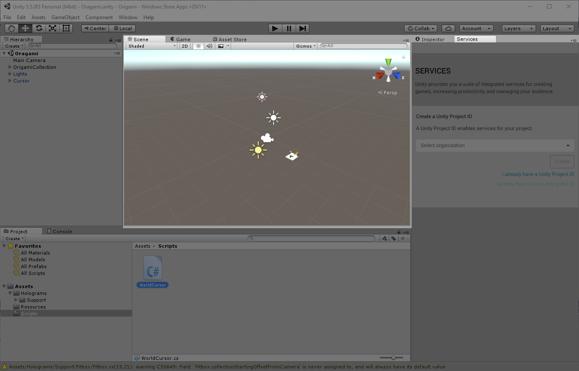
Task: Open the Edit menu
Action: click(x=21, y=17)
